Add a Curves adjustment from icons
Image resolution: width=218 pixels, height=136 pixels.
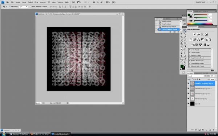point(202,34)
